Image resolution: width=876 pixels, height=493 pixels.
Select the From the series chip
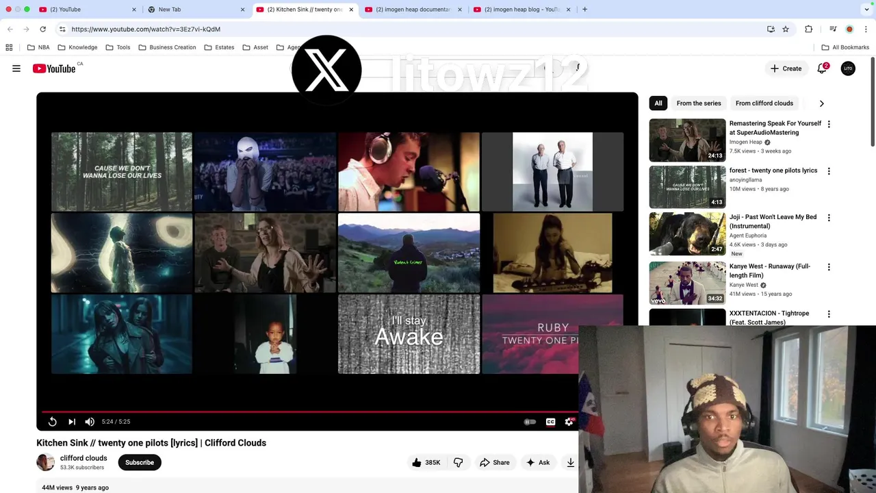pos(699,103)
